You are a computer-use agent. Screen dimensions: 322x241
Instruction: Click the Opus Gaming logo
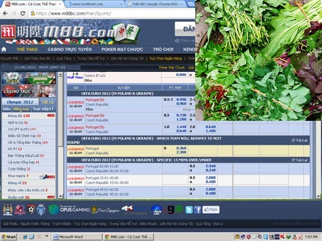point(69,210)
